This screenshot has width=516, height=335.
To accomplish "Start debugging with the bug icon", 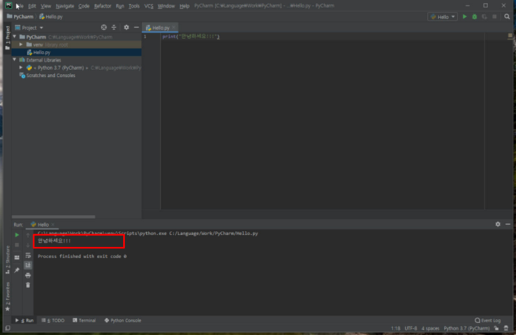I will pos(475,17).
